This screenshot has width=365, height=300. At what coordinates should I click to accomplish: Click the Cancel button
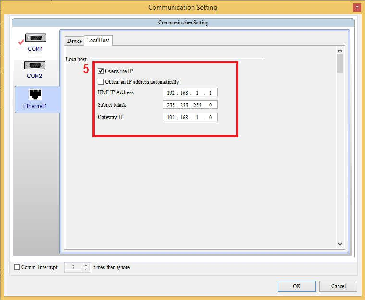tap(338, 286)
